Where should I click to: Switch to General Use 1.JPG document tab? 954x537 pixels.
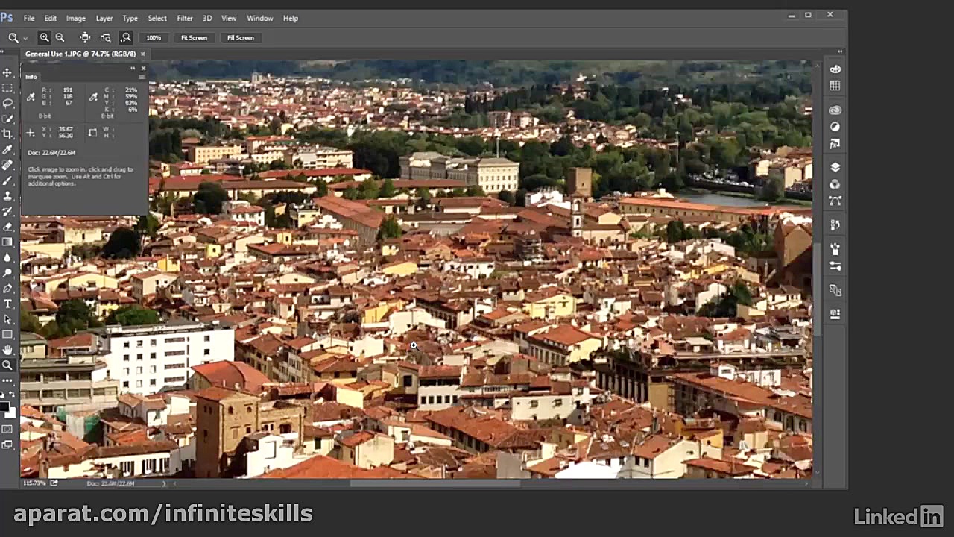(80, 54)
